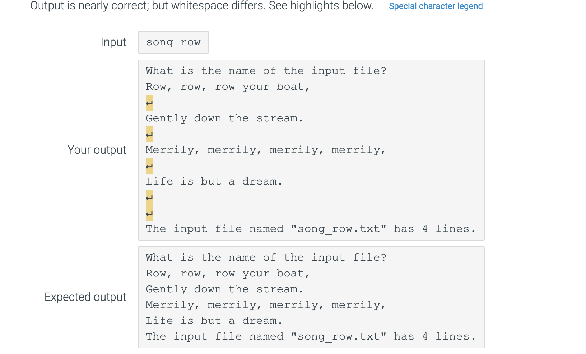586x354 pixels.
Task: Click the Input label
Action: (x=113, y=42)
